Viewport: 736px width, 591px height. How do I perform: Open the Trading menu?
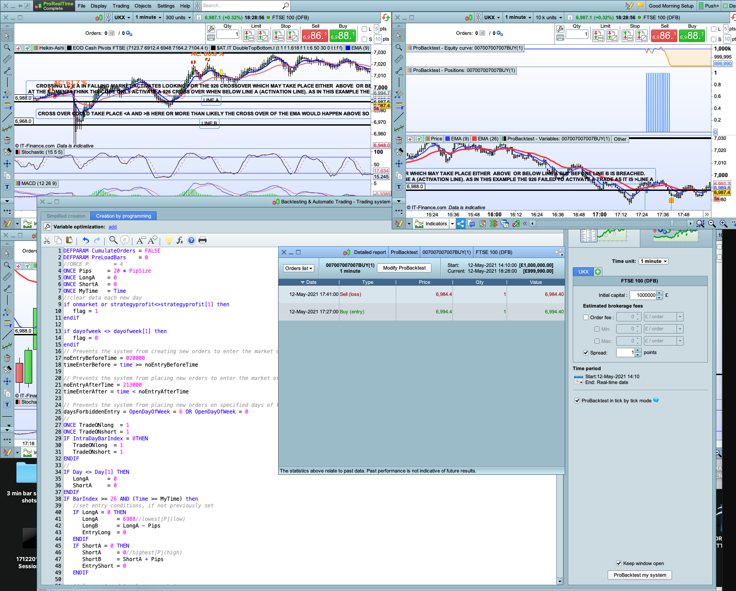121,6
